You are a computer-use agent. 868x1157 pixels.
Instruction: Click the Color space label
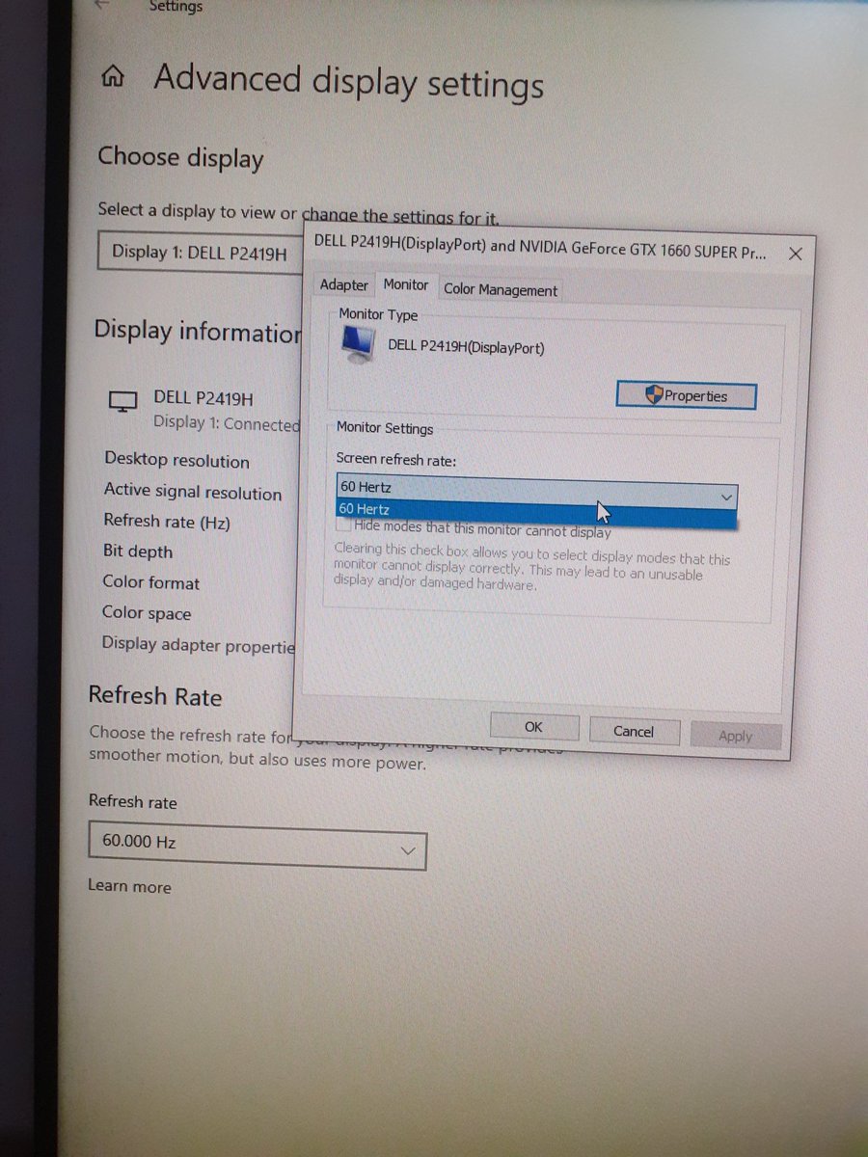[x=147, y=613]
